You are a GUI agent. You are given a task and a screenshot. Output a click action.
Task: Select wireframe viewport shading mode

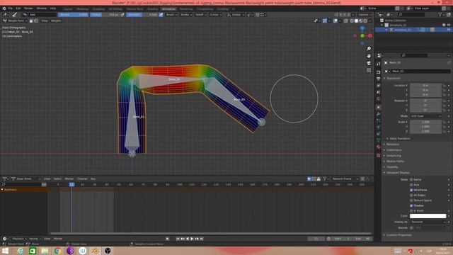[x=352, y=21]
